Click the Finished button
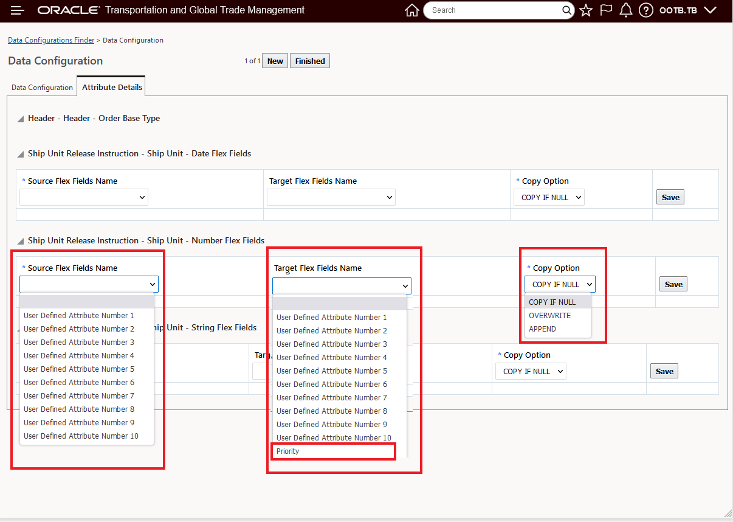 [x=310, y=61]
